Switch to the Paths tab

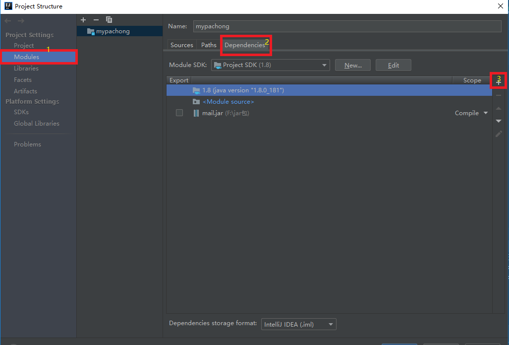coord(209,45)
